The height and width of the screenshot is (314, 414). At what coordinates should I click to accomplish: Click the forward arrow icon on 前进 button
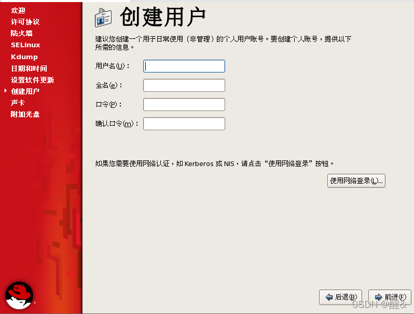click(379, 297)
